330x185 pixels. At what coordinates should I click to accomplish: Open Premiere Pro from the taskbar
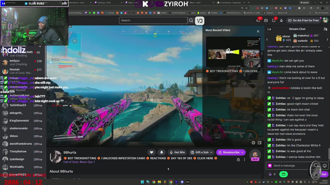point(176,182)
